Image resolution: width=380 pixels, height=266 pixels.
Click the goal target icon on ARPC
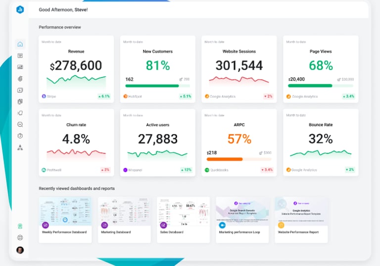pos(261,153)
